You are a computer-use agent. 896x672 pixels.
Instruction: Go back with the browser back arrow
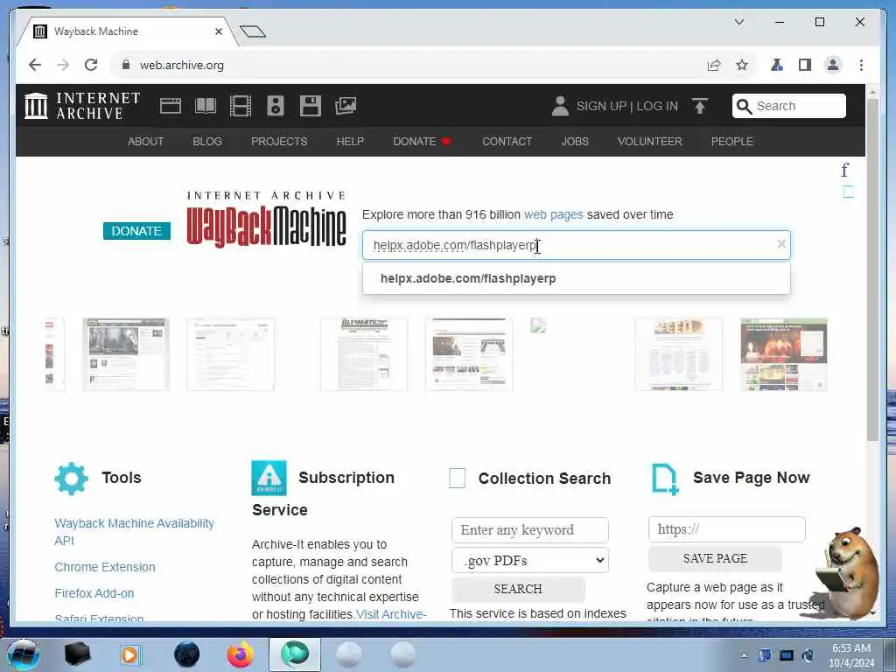coord(35,65)
